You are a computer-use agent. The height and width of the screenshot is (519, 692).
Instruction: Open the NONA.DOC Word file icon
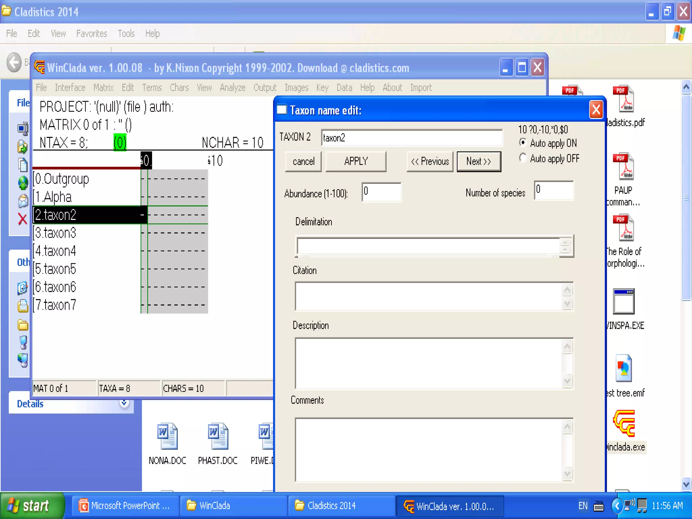click(167, 436)
